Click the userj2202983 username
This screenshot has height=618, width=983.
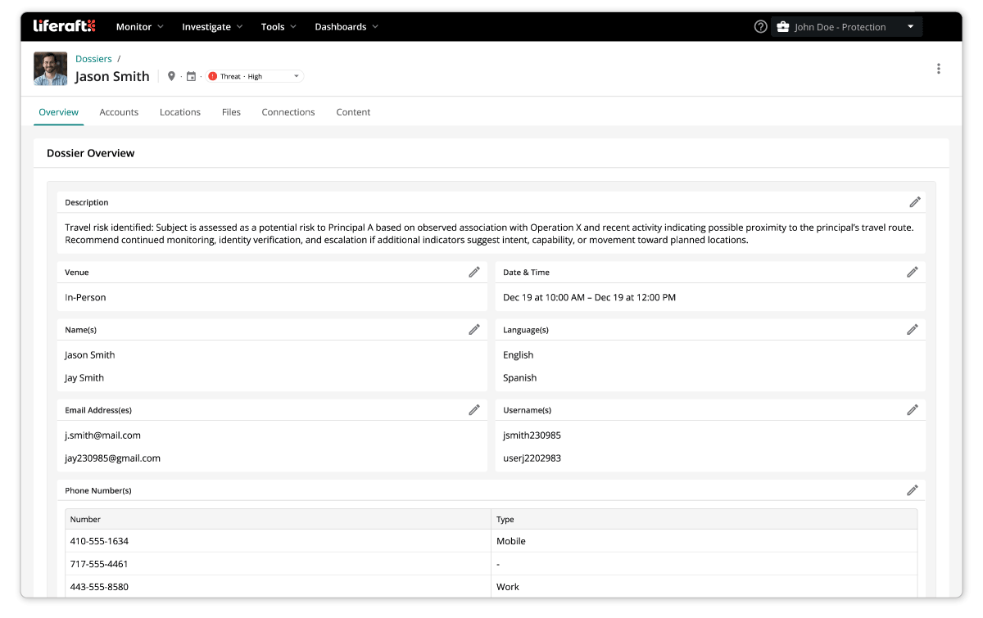[532, 458]
